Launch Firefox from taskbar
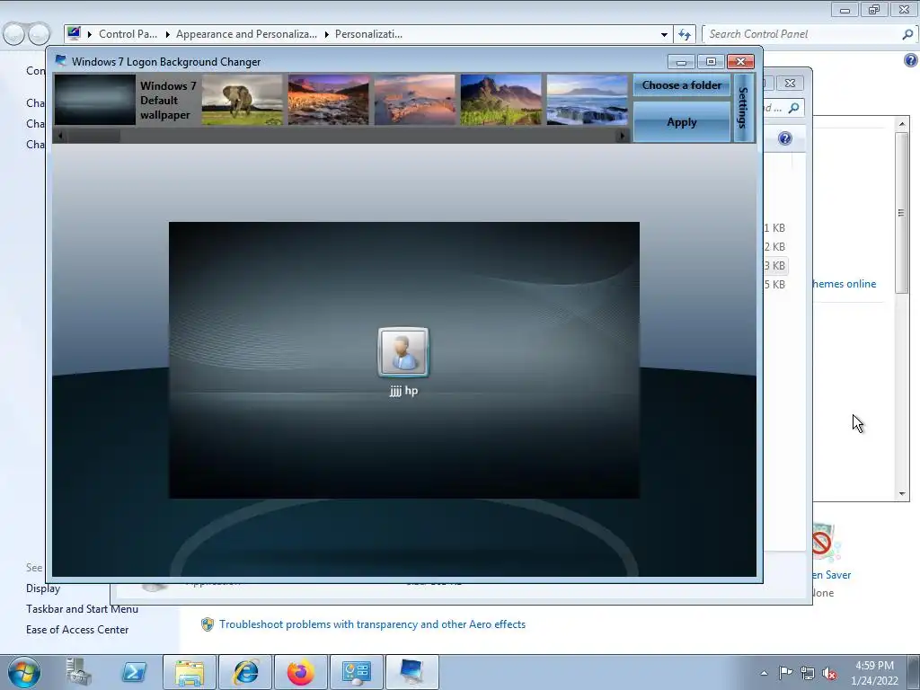 tap(300, 672)
